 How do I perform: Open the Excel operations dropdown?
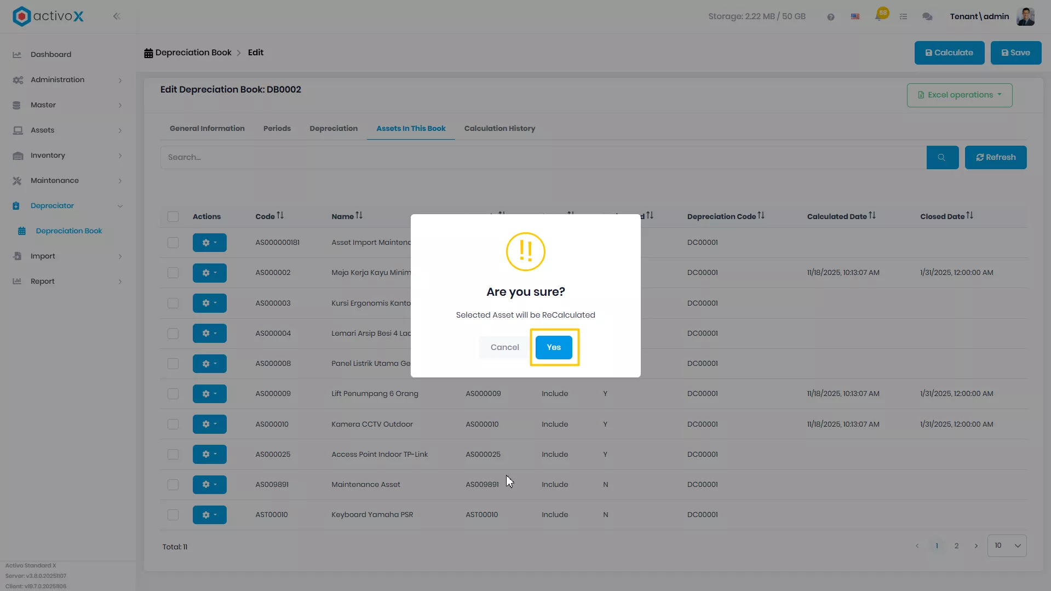tap(959, 95)
